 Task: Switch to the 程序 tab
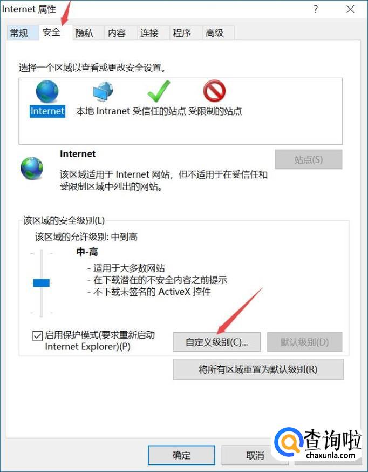pos(182,33)
